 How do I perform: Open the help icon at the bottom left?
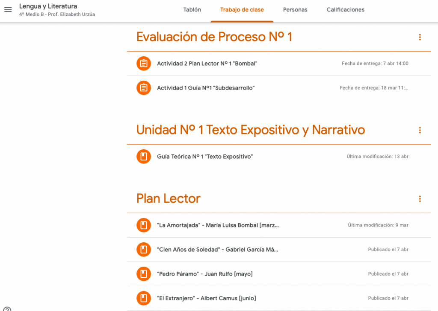(x=7, y=309)
